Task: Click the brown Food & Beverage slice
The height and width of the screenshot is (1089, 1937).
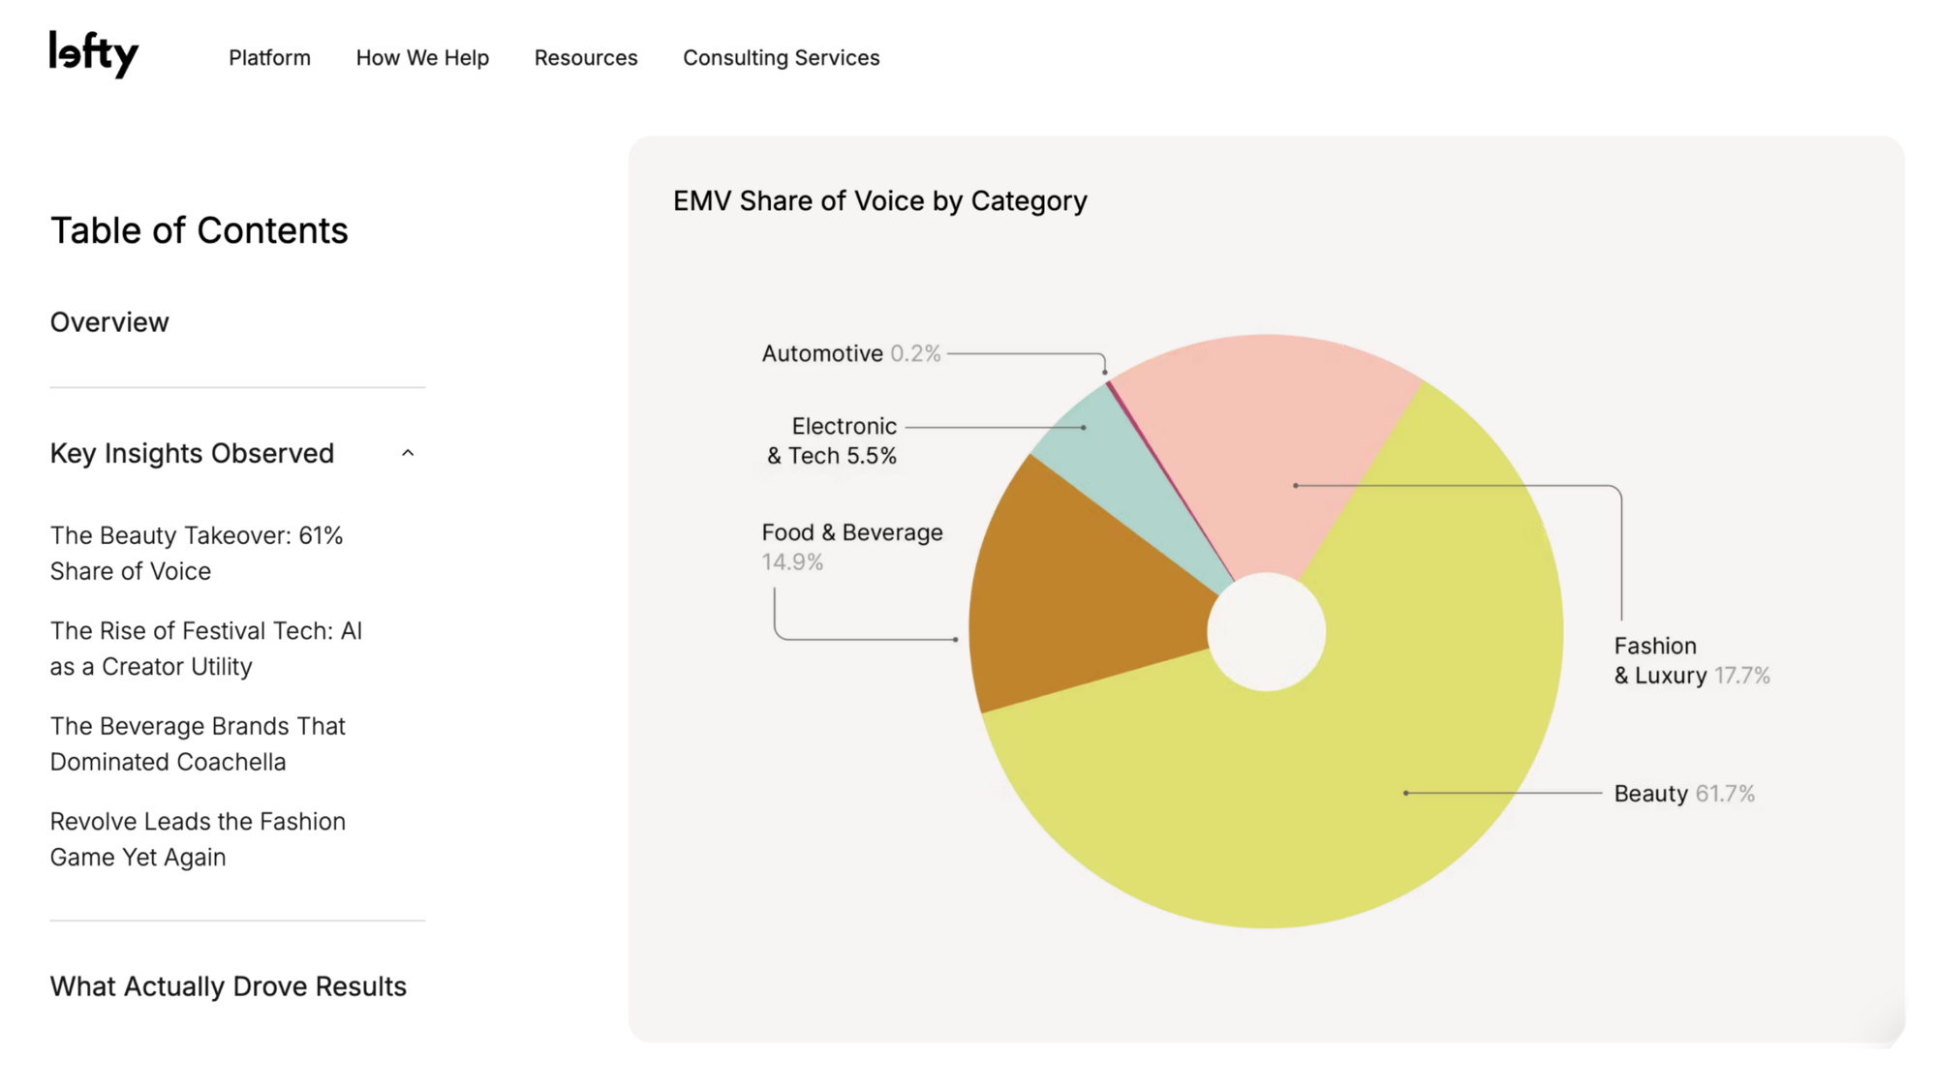Action: click(1075, 590)
